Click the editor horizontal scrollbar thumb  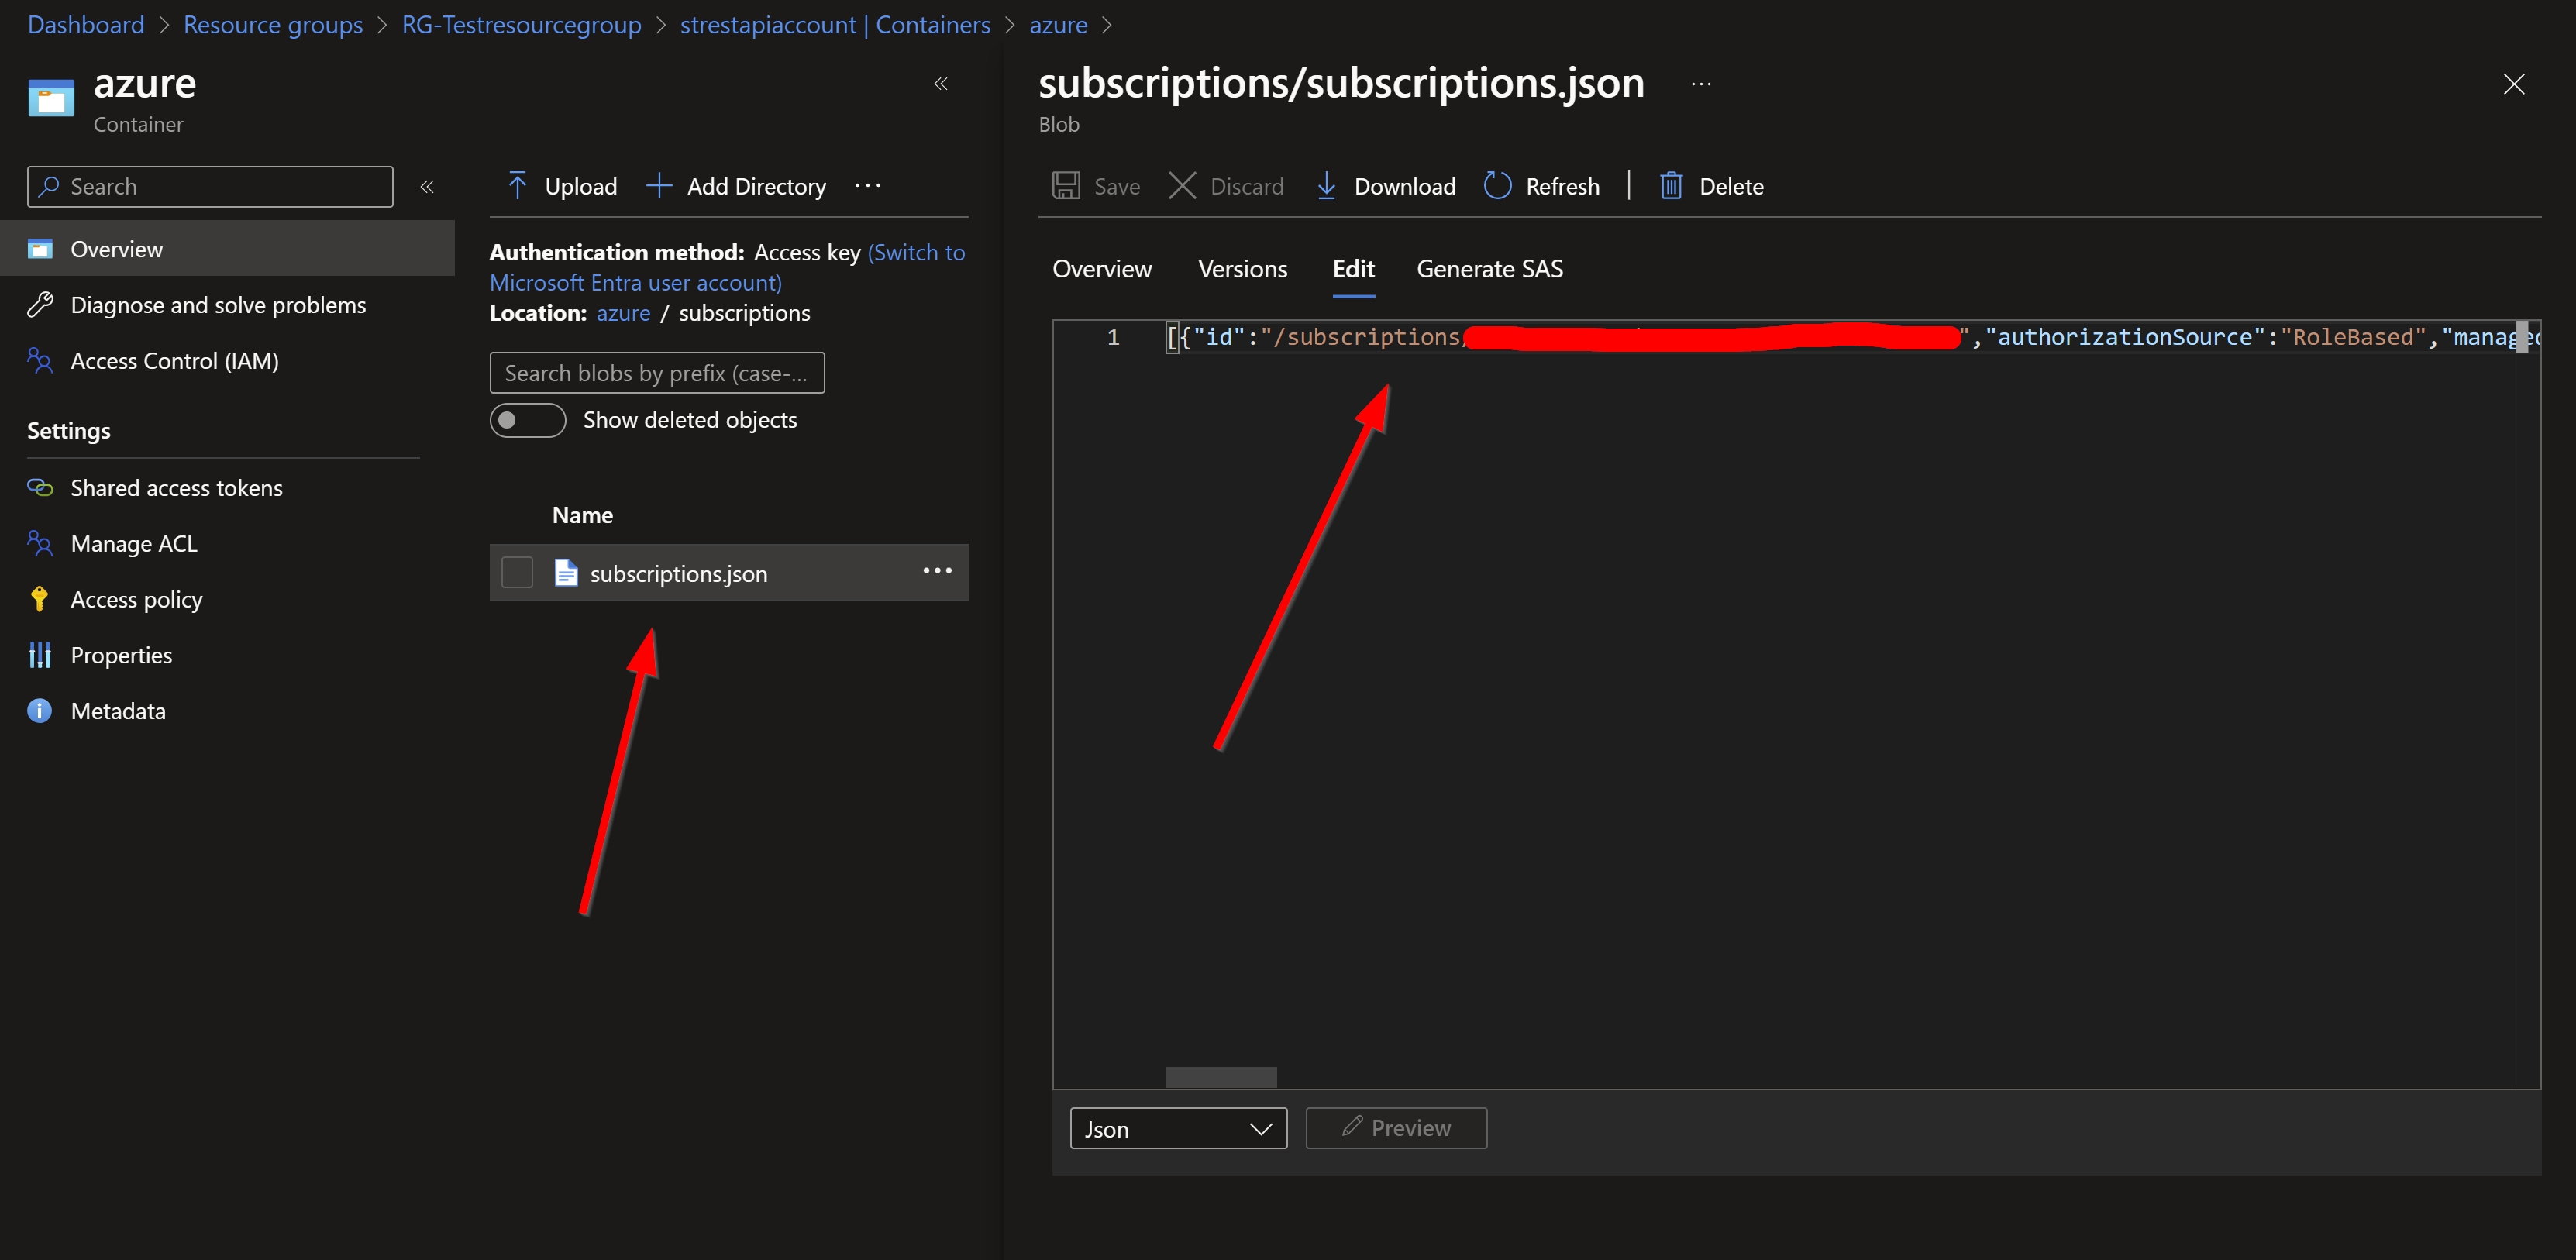point(1220,1077)
